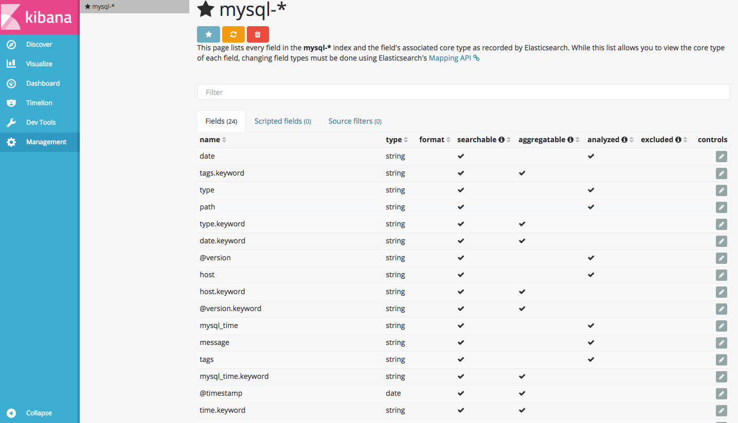Open Discover compass icon in sidebar
The width and height of the screenshot is (738, 423).
(x=11, y=44)
